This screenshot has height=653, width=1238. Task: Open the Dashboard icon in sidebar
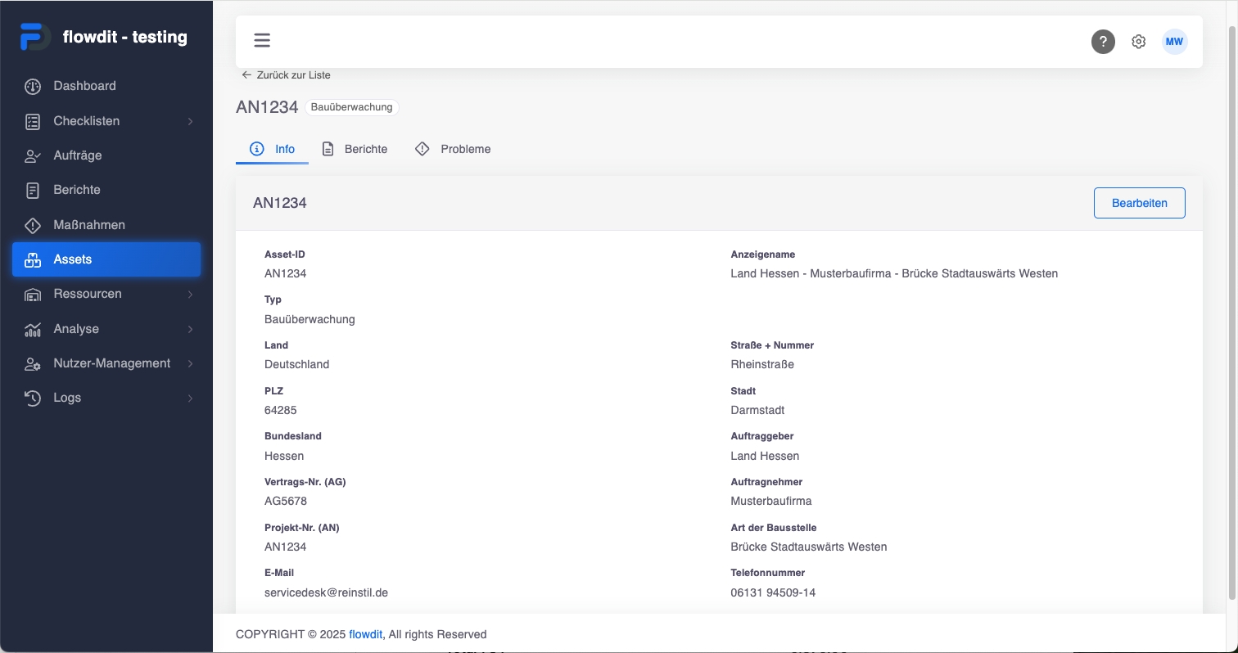[x=33, y=86]
